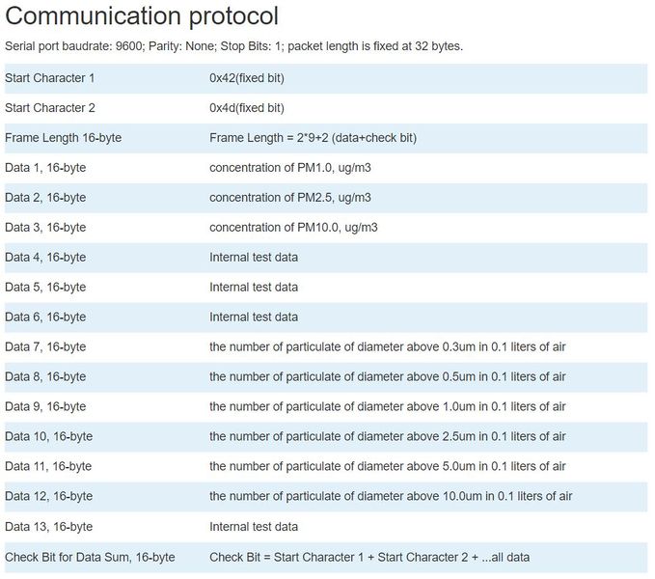Select the diameter above 10.0um description
Viewport: 655px width, 579px height.
pos(391,496)
